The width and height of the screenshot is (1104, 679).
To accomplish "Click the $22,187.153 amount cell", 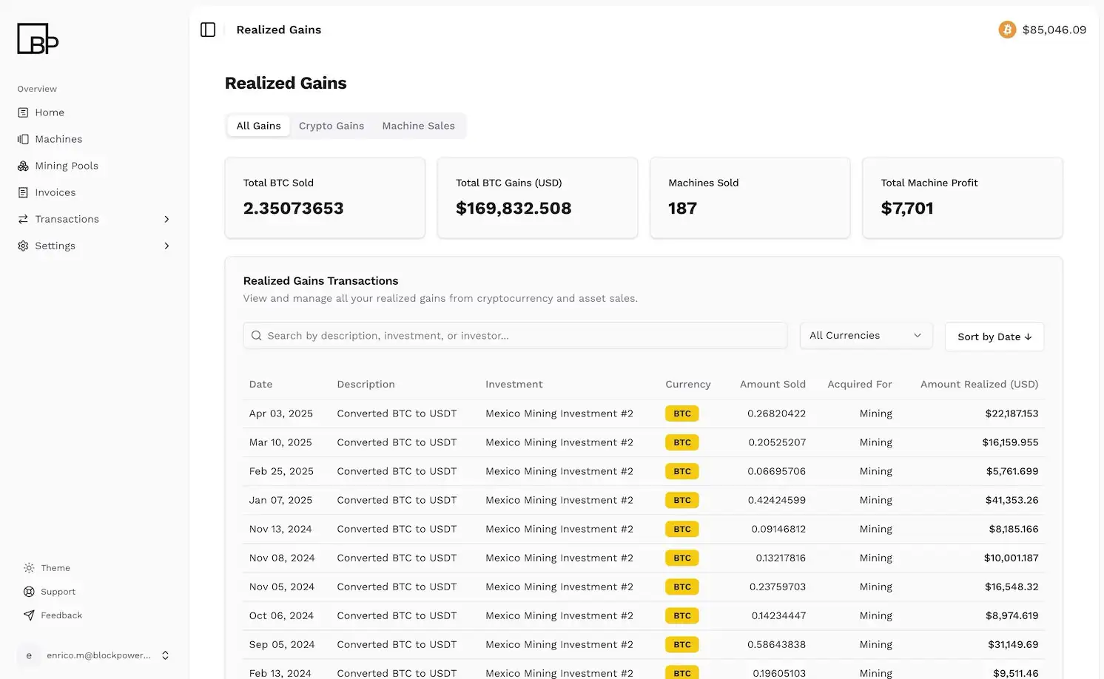I will pyautogui.click(x=1012, y=413).
